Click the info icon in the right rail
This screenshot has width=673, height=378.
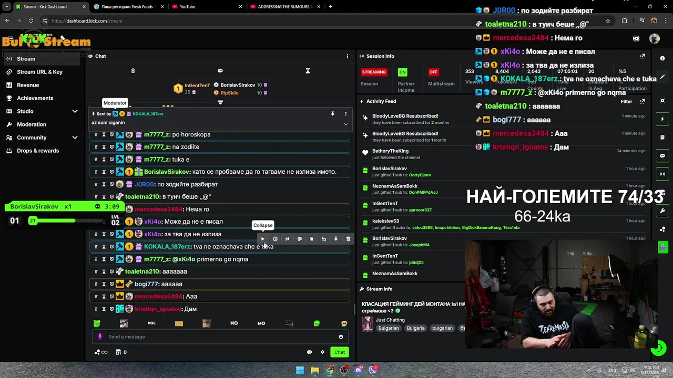tap(662, 58)
